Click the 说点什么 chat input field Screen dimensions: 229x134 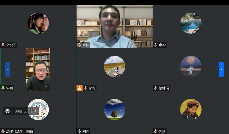pyautogui.click(x=21, y=111)
